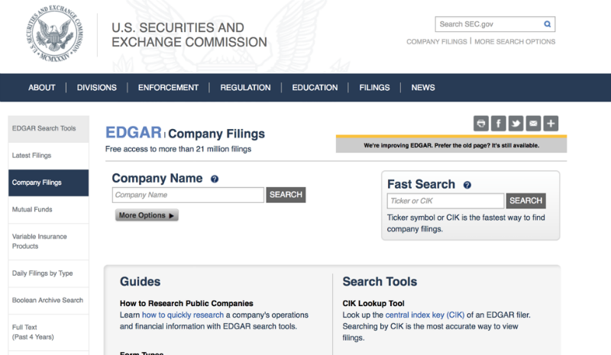Click SEARCH button in Fast Search

pos(525,201)
